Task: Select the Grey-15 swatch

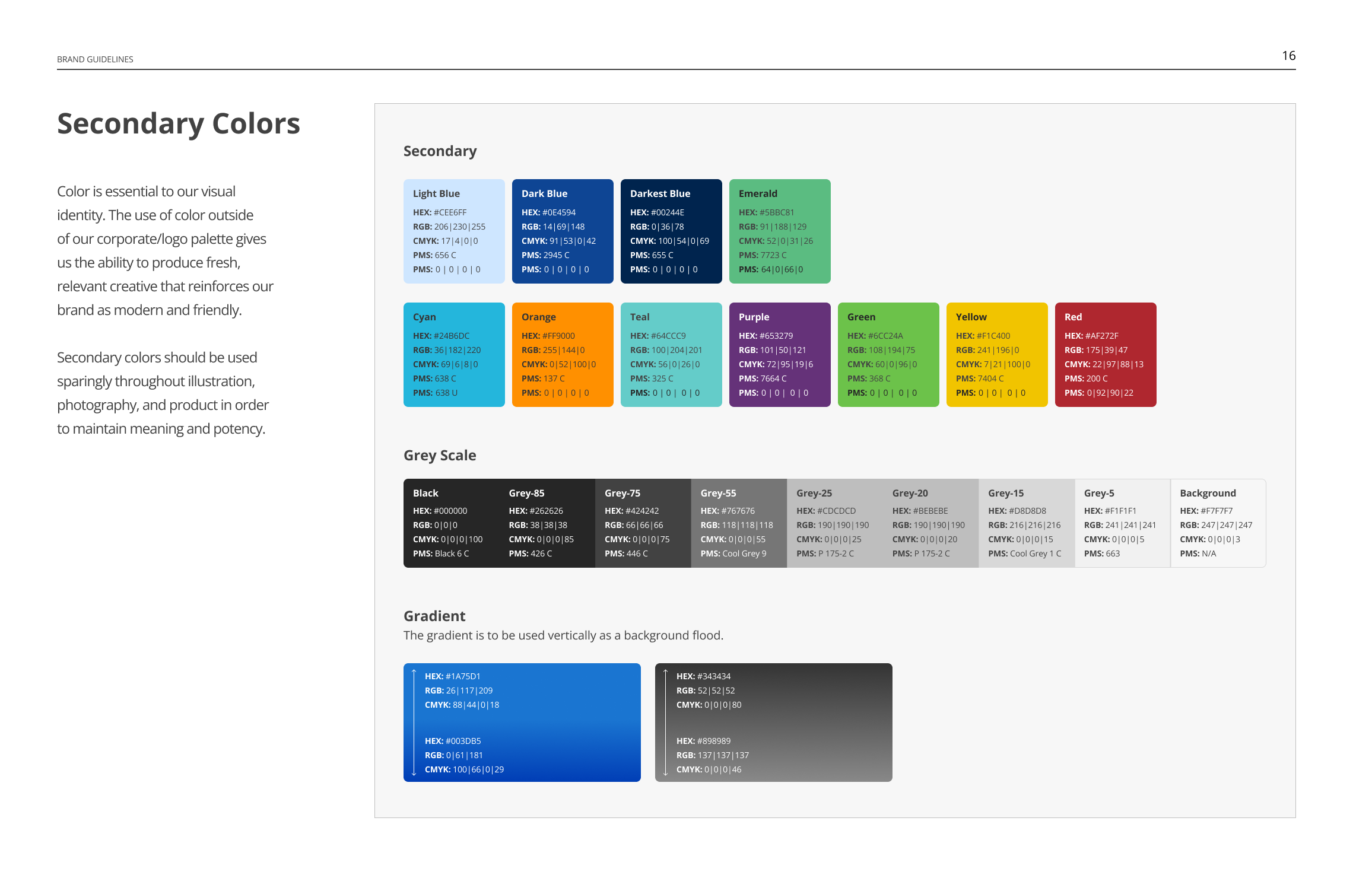Action: 1027,523
